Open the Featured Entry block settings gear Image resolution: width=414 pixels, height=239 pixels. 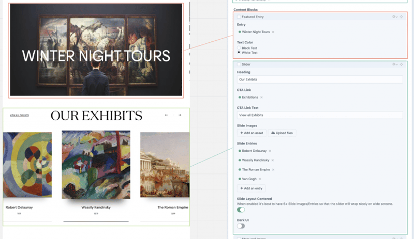tap(394, 17)
